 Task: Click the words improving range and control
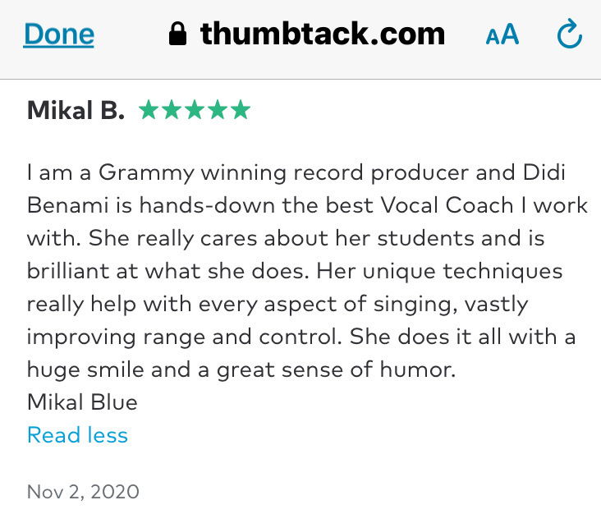184,337
